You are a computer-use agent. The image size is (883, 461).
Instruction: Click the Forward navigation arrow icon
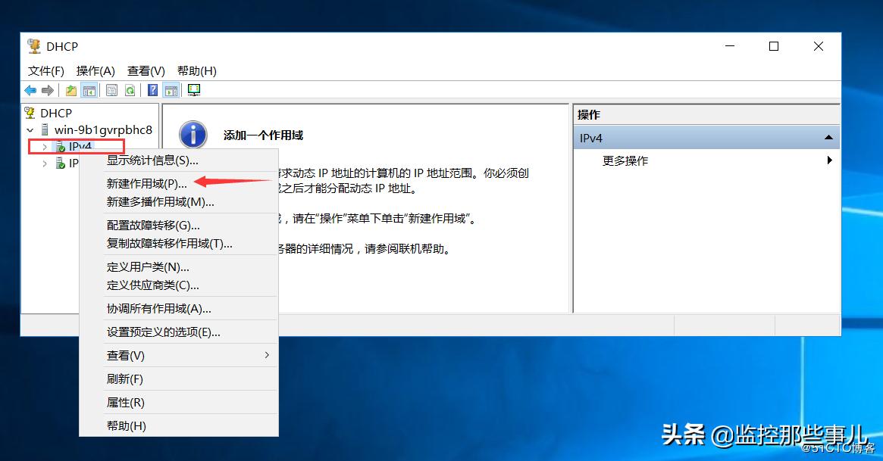pos(47,89)
